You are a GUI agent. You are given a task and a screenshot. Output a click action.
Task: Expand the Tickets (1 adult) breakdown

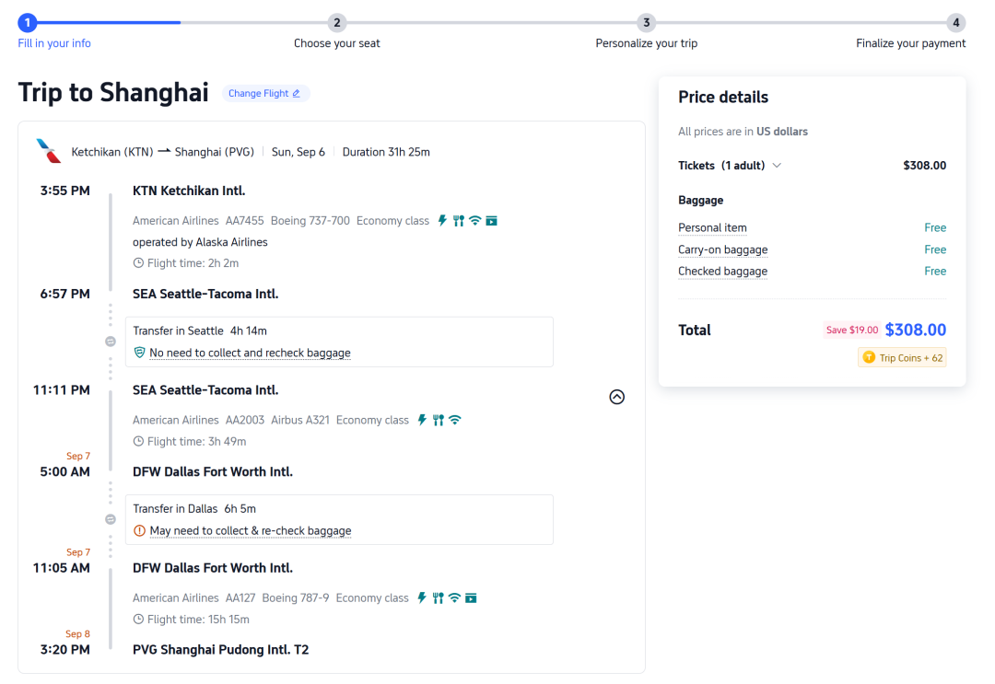(777, 166)
